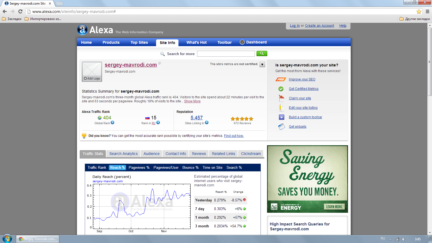Viewport: 432px width, 243px height.
Task: Click the Log In link
Action: tap(295, 26)
